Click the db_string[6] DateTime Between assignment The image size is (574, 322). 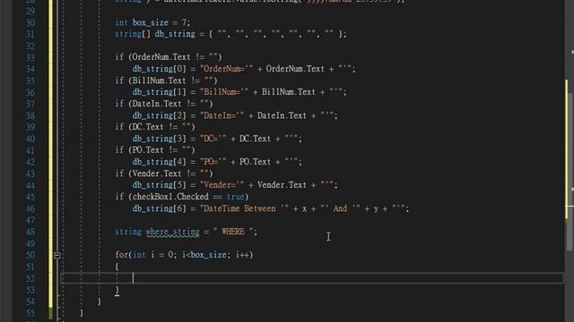point(271,208)
